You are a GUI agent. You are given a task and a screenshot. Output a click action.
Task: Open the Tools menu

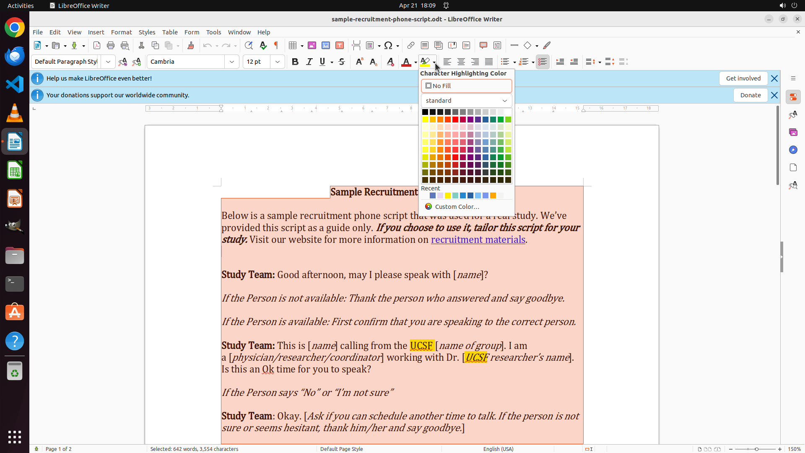213,32
